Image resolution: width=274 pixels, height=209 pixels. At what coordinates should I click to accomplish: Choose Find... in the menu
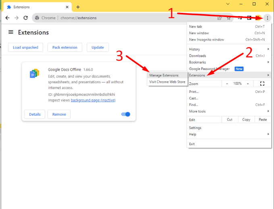click(x=229, y=105)
